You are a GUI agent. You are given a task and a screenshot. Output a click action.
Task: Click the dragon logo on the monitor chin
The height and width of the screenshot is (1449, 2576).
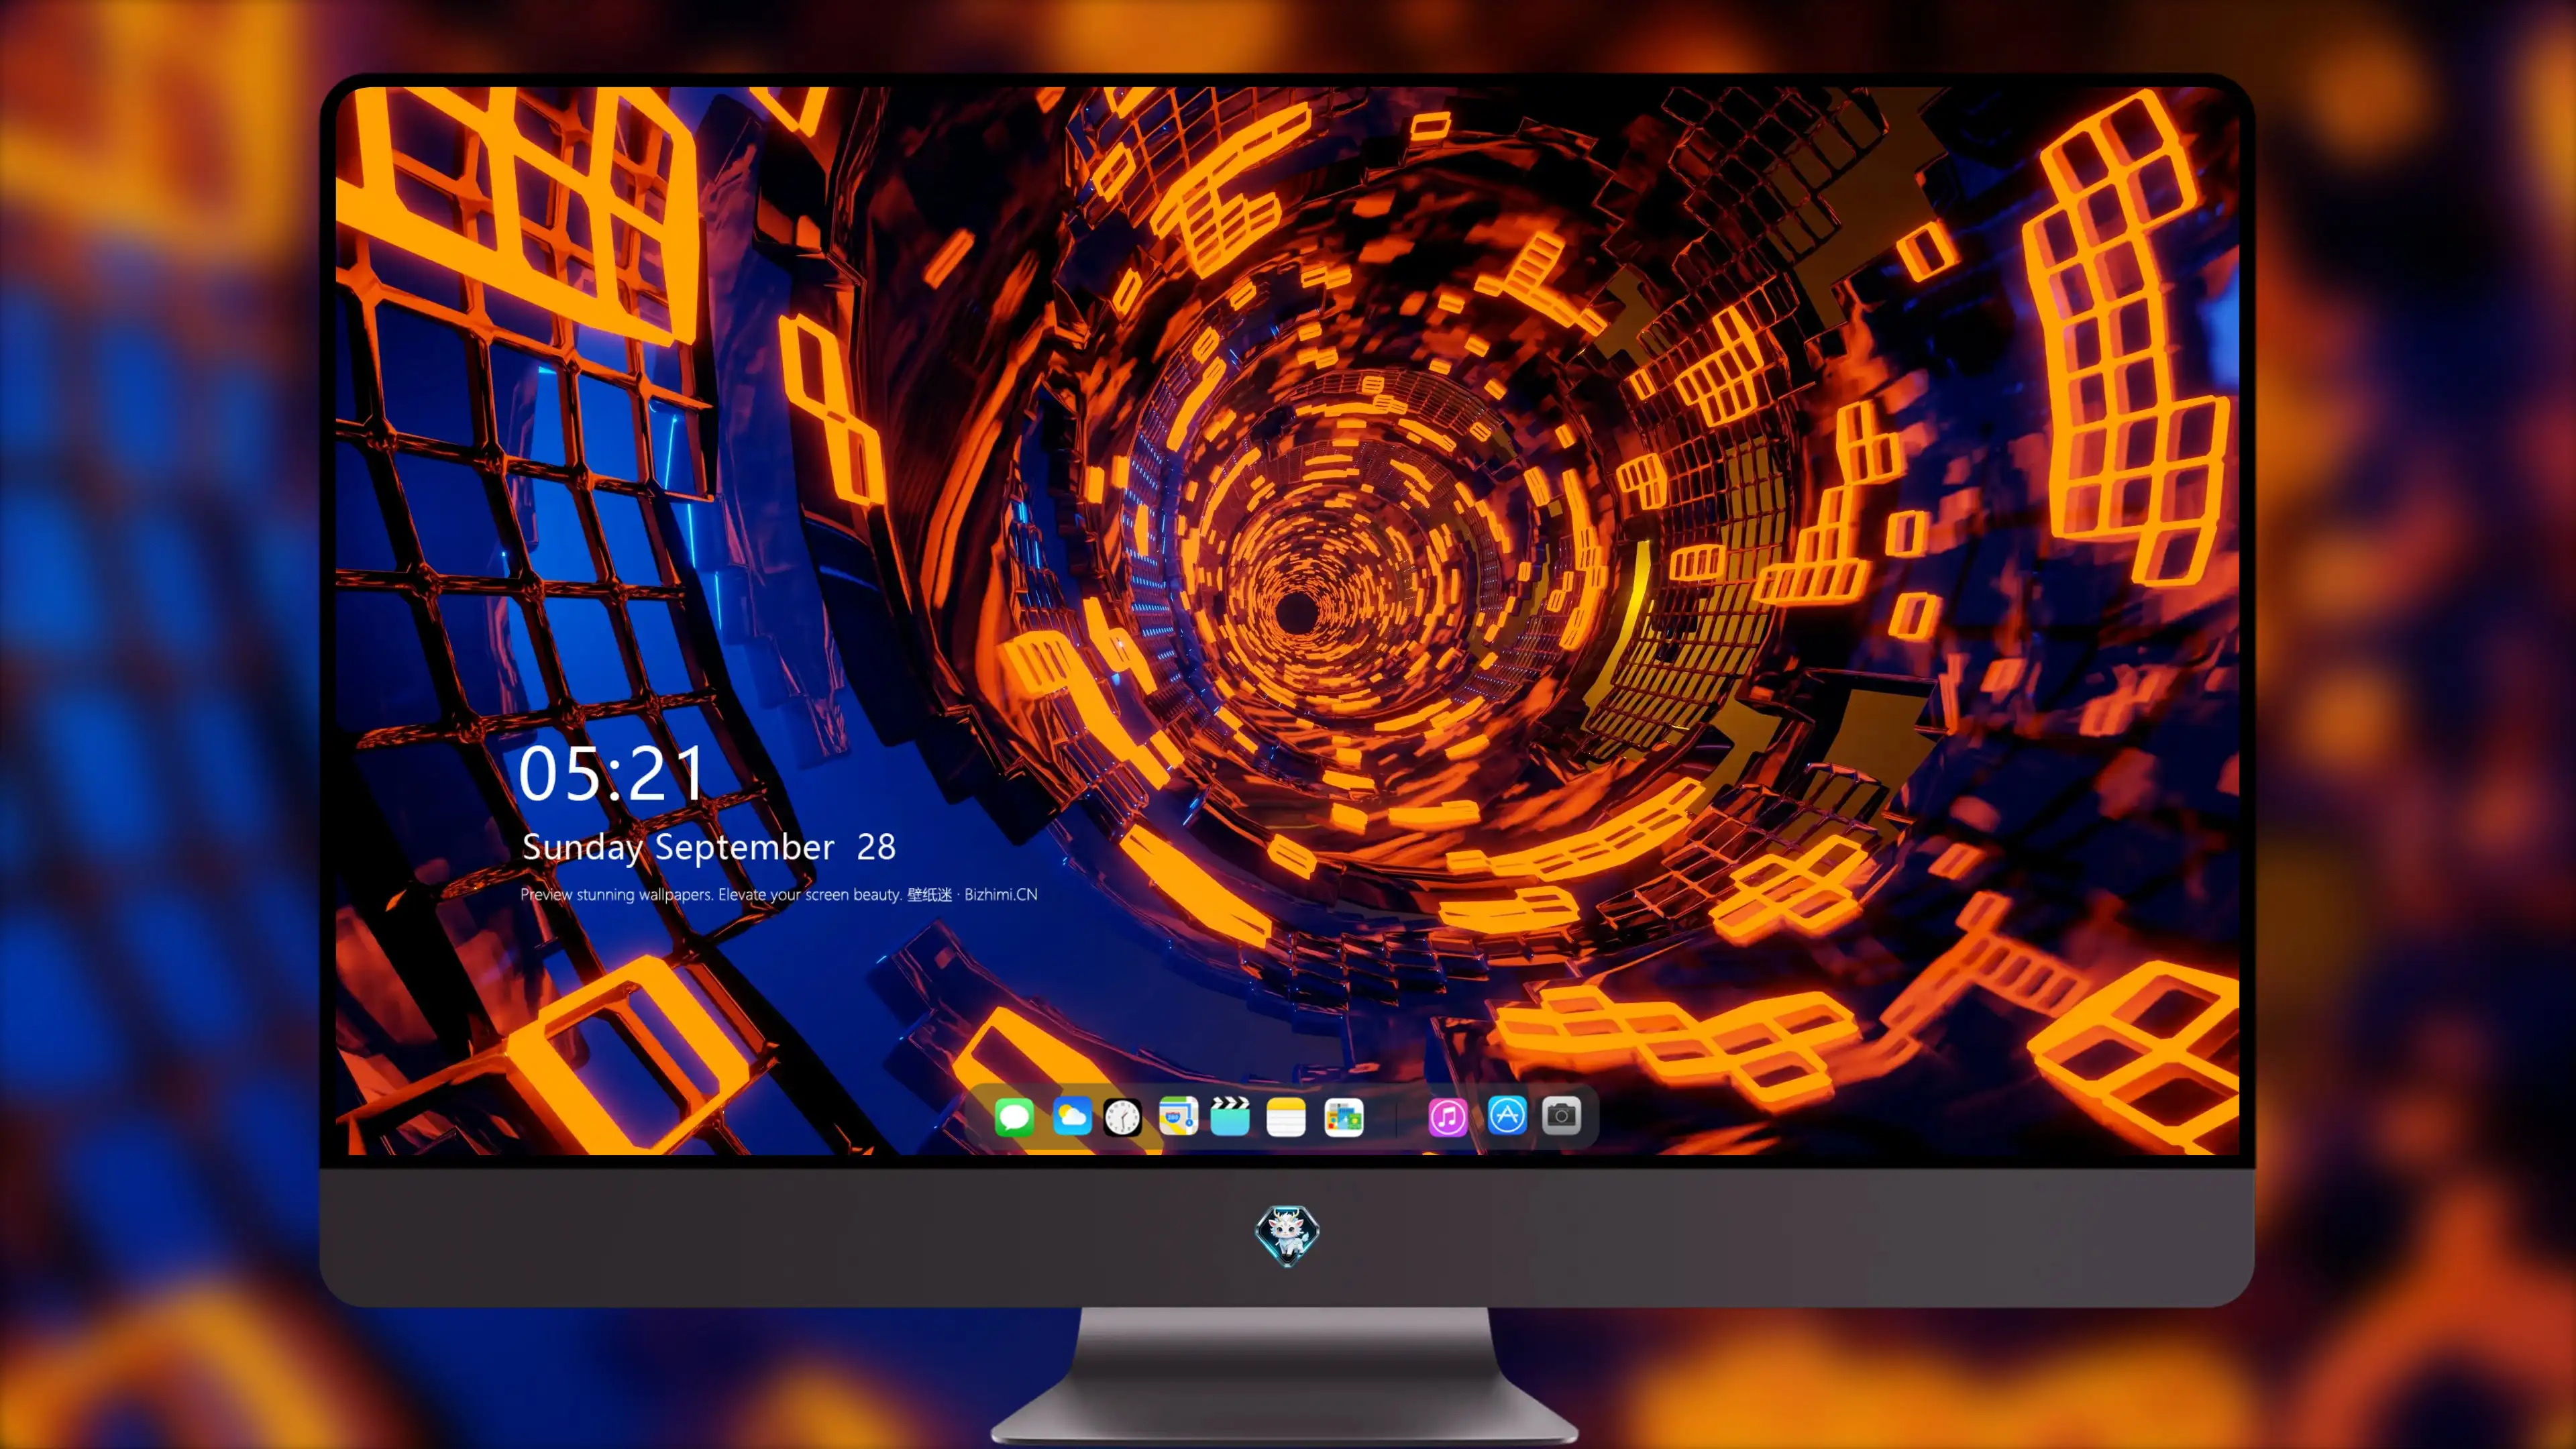[x=1287, y=1236]
